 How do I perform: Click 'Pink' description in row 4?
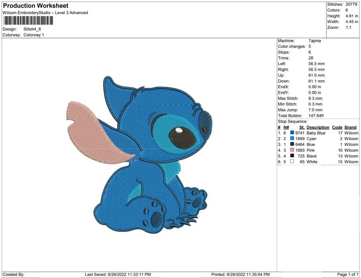[x=311, y=150]
